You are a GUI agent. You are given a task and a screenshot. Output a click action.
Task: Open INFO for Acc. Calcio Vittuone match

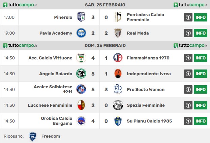click(200, 58)
